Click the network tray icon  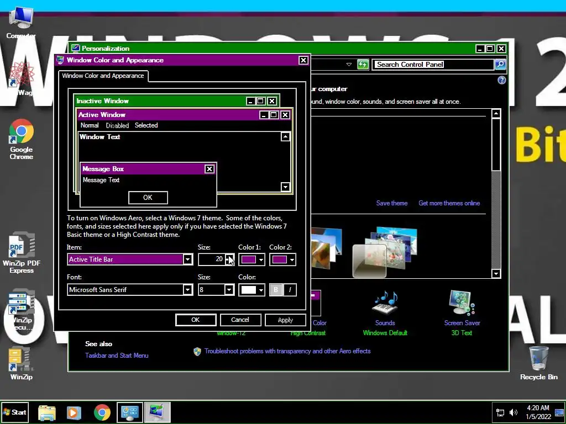pos(500,412)
